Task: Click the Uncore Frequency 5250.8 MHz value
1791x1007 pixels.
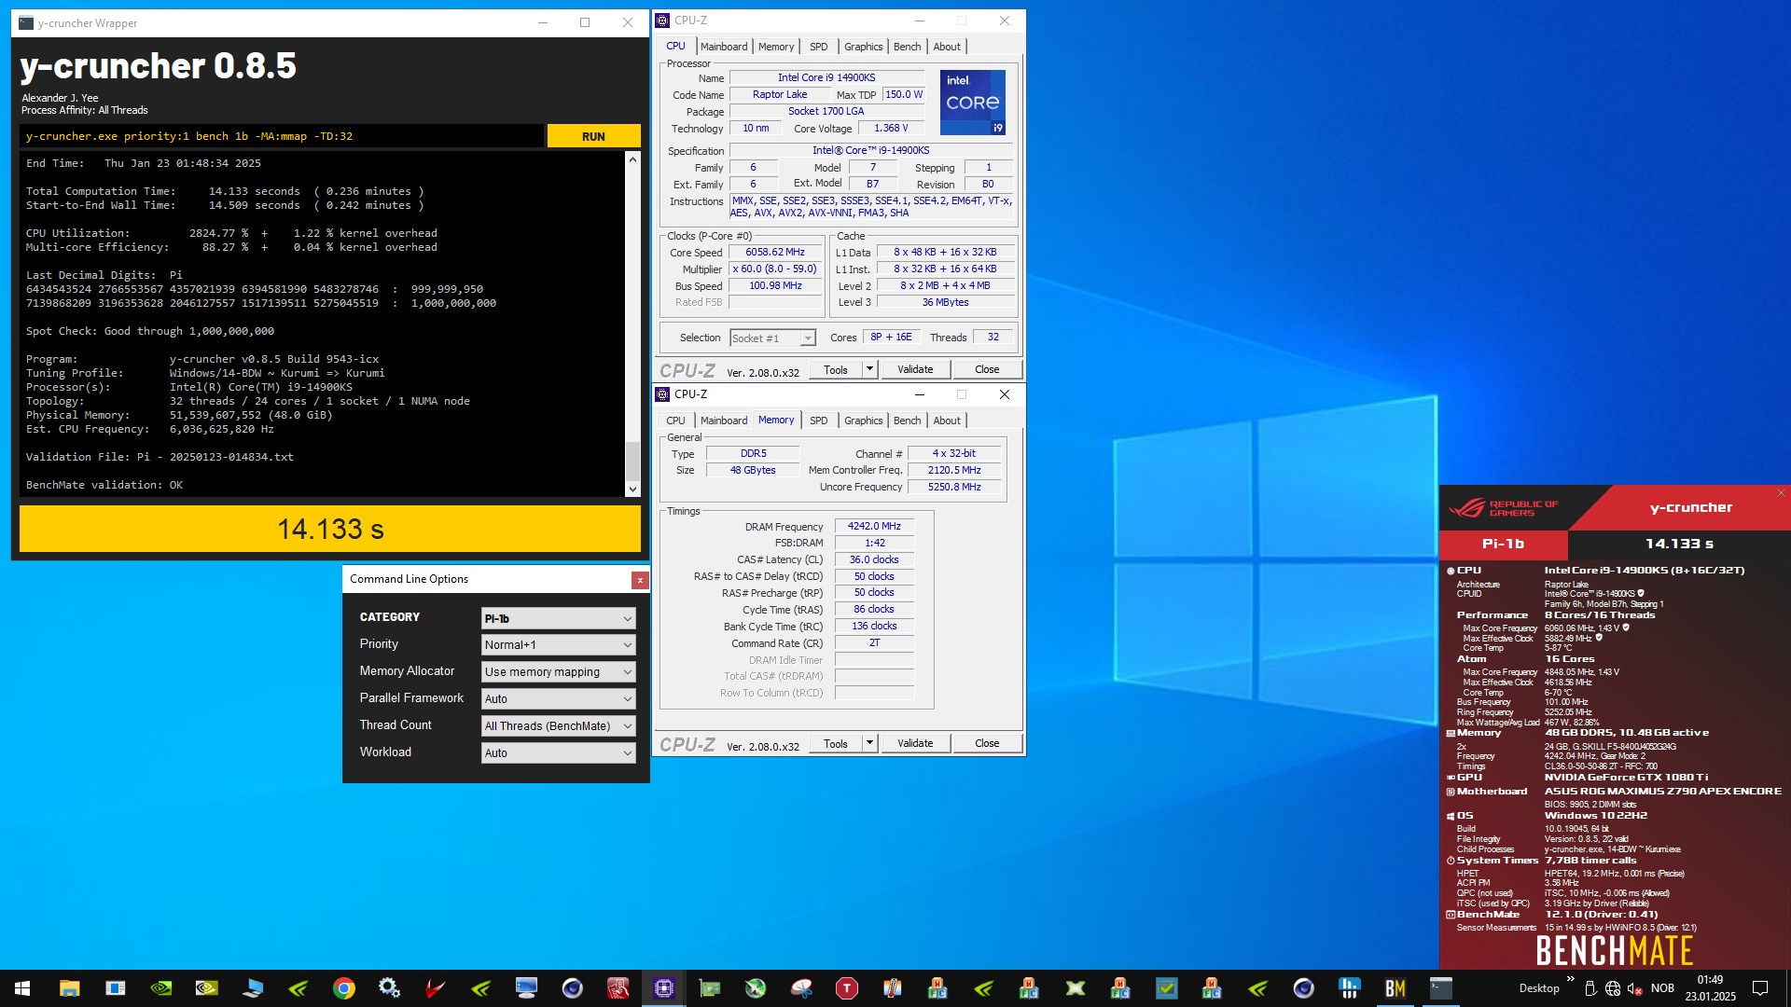Action: [x=954, y=487]
